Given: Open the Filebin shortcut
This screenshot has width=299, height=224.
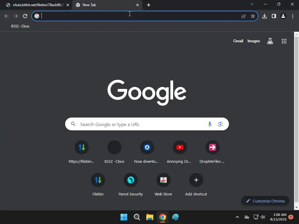Looking at the screenshot, I should click(x=98, y=185).
